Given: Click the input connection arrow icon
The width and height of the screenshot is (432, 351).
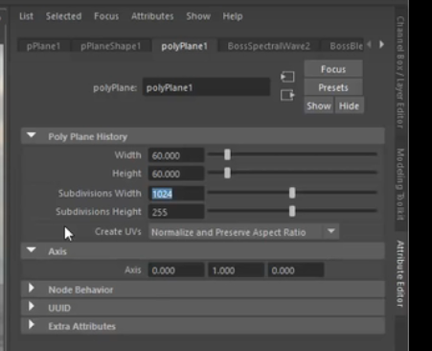Looking at the screenshot, I should [287, 77].
